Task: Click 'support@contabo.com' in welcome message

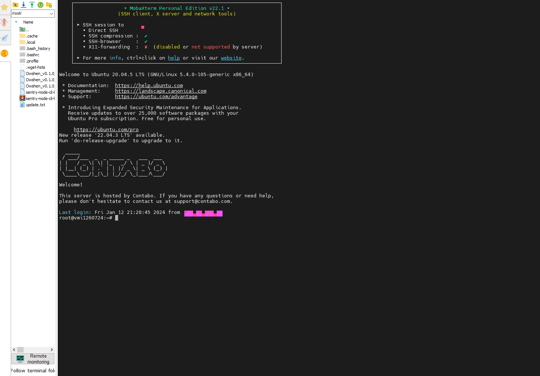Action: (x=202, y=201)
